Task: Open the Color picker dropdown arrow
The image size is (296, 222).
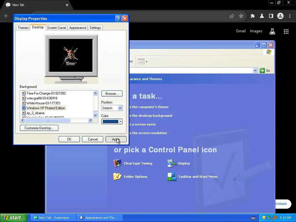Action: pos(121,122)
